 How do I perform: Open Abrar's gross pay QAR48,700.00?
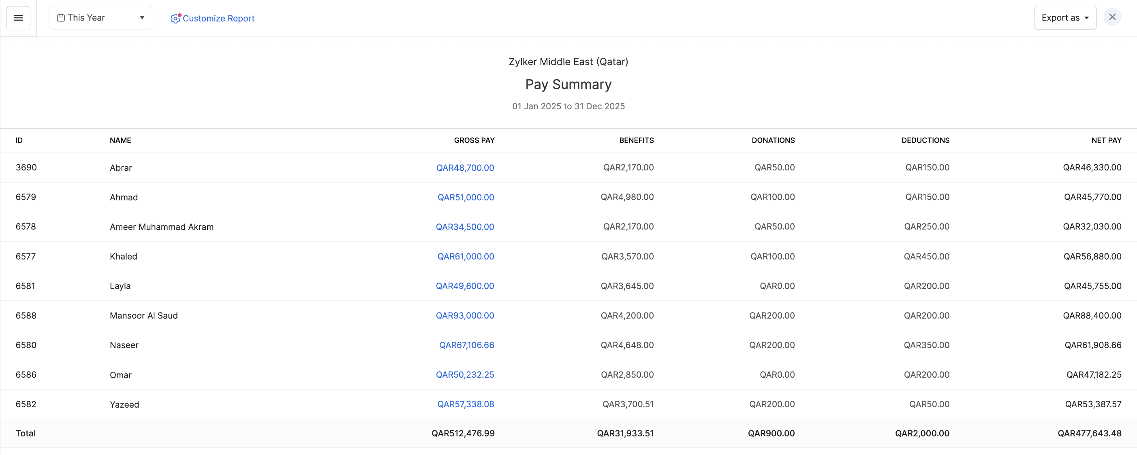pyautogui.click(x=465, y=168)
